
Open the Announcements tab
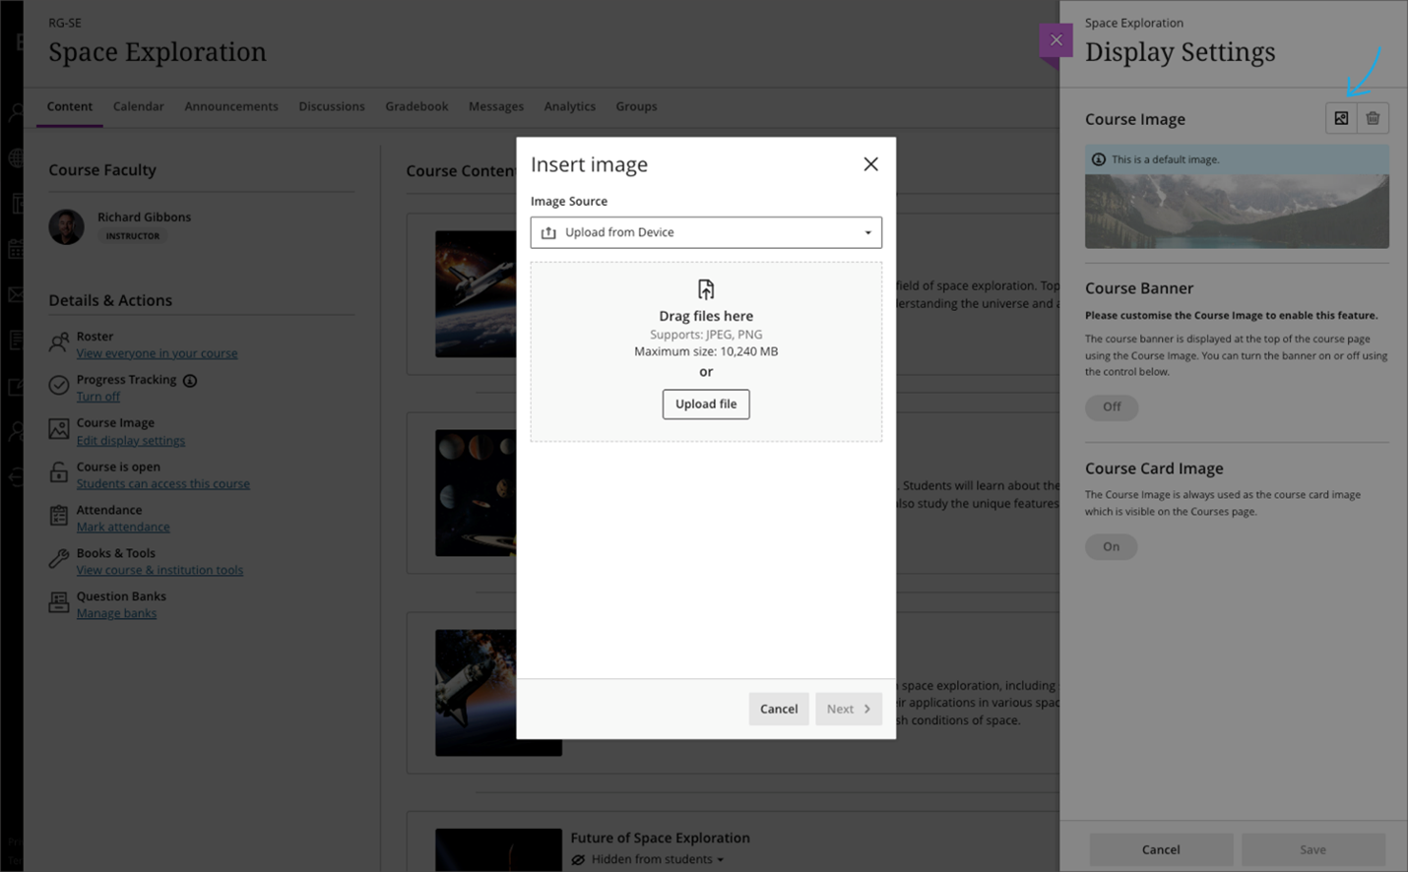point(231,106)
